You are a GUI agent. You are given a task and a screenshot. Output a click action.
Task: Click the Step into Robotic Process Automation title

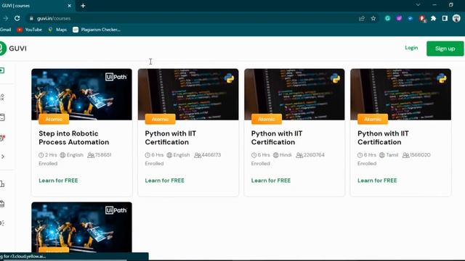74,138
